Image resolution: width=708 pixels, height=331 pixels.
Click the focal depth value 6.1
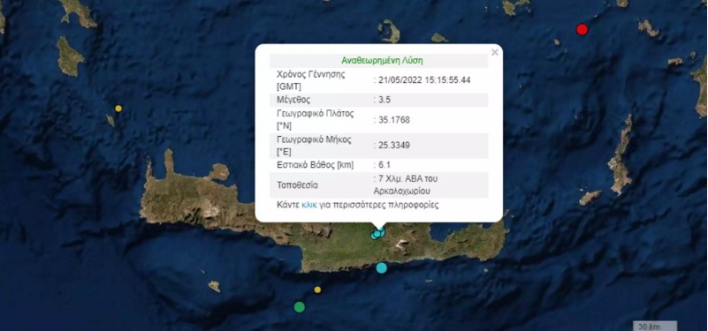coord(383,165)
